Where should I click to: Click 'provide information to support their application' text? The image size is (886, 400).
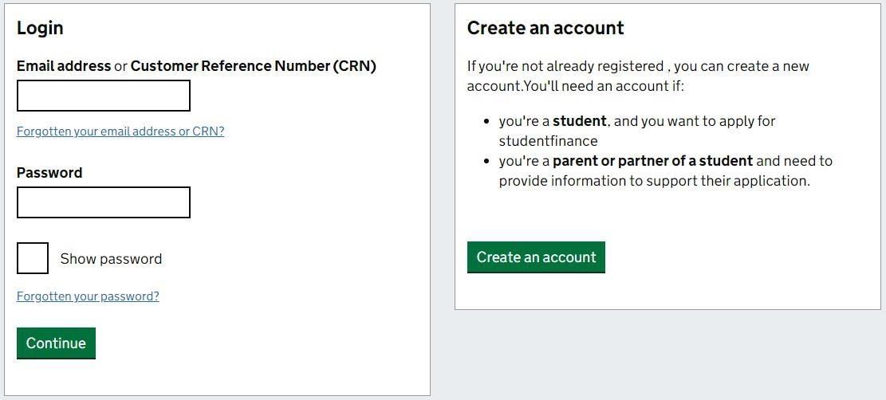654,181
